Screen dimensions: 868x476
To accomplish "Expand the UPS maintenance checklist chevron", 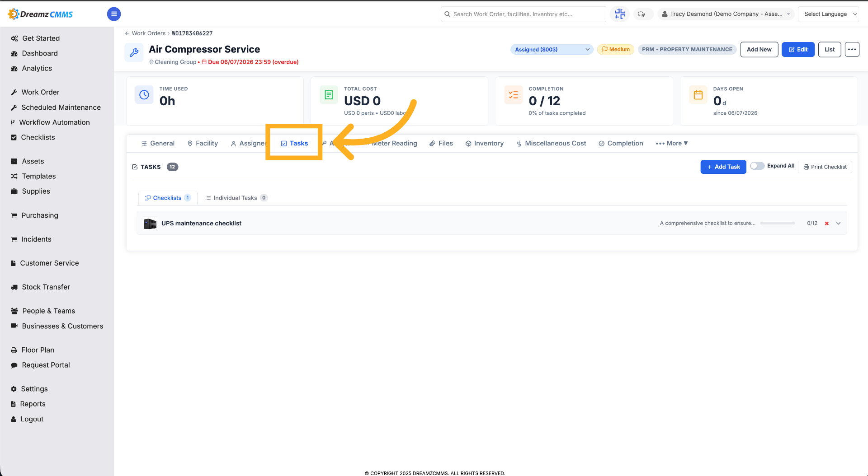I will click(838, 224).
